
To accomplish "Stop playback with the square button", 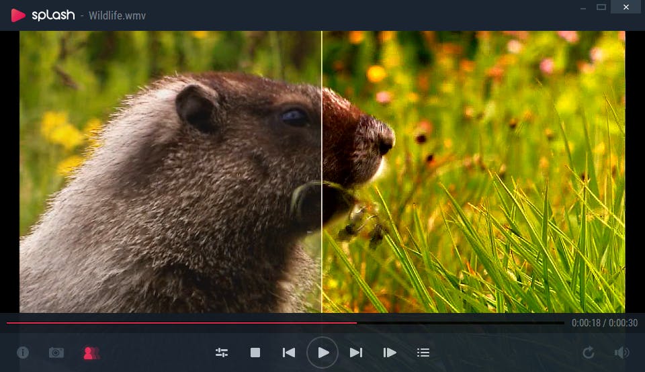I will 255,353.
